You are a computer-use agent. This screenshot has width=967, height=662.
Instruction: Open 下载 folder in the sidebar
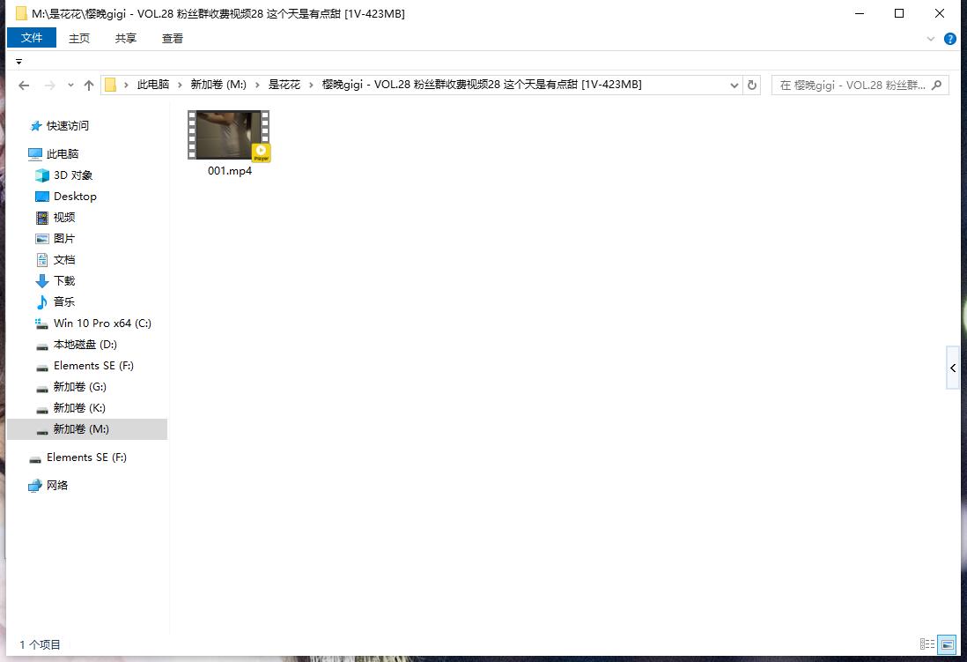(x=64, y=281)
